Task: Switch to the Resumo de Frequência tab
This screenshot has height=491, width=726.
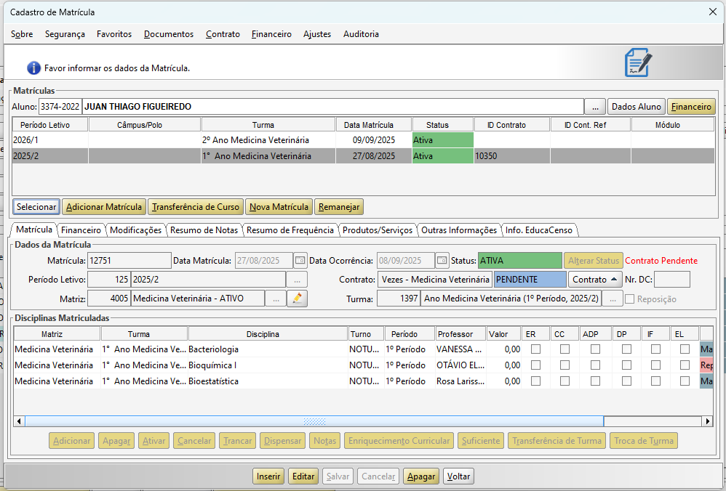Action: coord(290,230)
